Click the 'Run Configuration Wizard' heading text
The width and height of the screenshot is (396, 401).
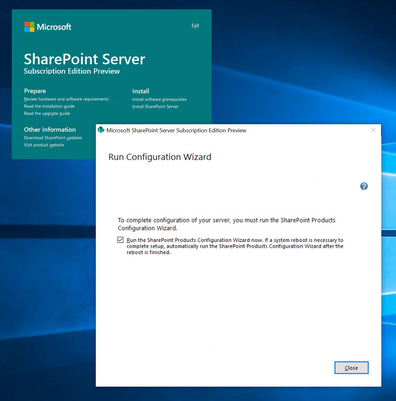coord(160,157)
